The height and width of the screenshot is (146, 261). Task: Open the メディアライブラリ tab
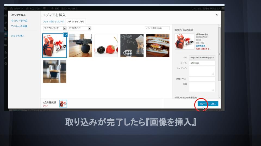(76, 21)
